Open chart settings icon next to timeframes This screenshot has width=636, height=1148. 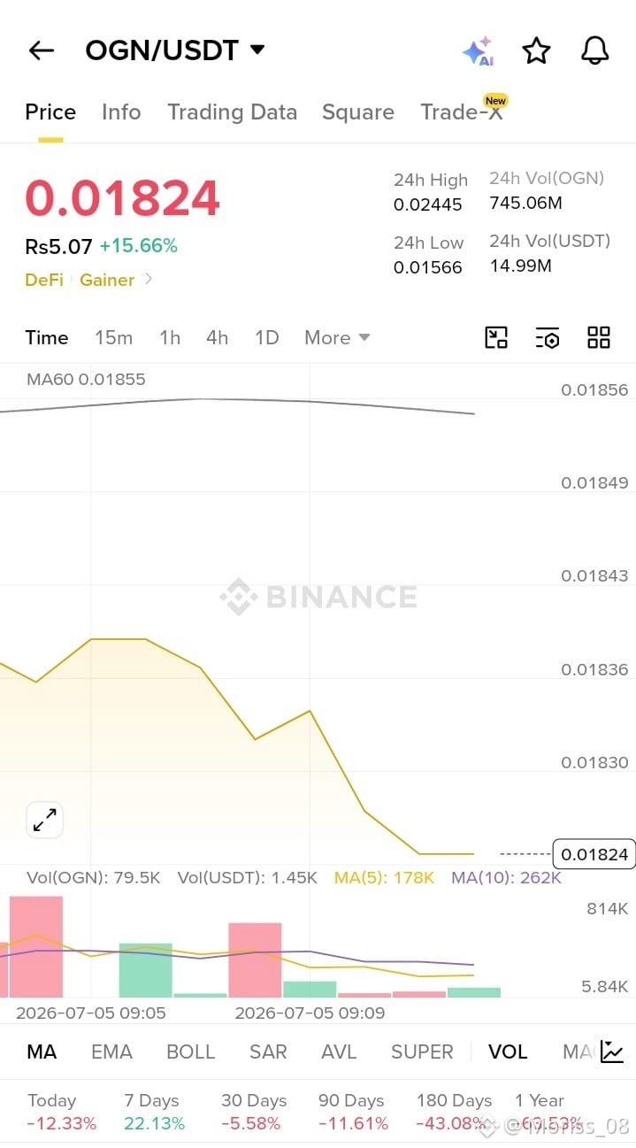click(x=548, y=337)
